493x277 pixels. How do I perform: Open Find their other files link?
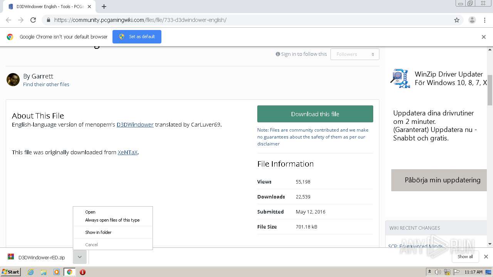46,85
